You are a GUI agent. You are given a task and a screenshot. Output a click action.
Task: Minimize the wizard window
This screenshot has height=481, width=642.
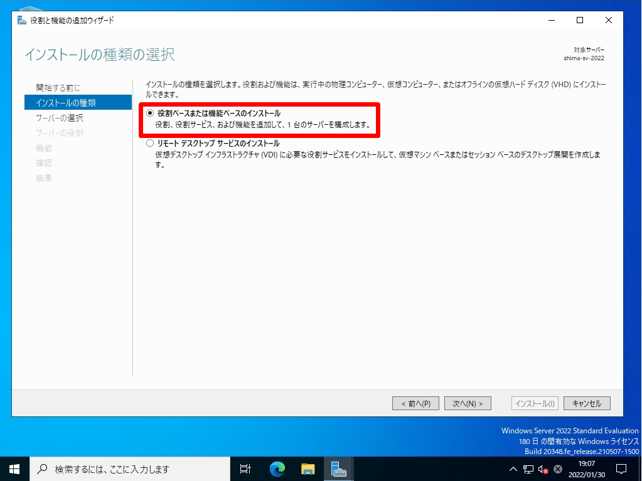pos(552,20)
